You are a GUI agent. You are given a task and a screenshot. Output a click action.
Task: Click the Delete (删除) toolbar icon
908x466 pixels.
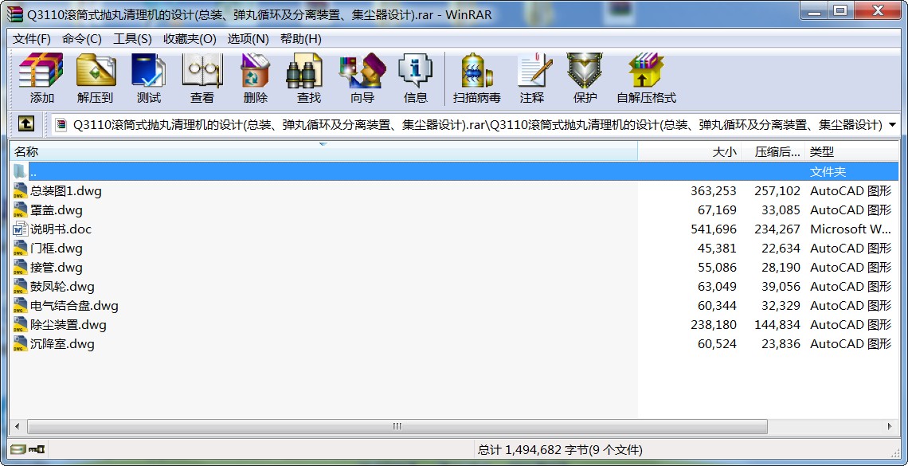coord(255,78)
